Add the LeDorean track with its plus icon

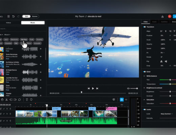(x=41, y=49)
